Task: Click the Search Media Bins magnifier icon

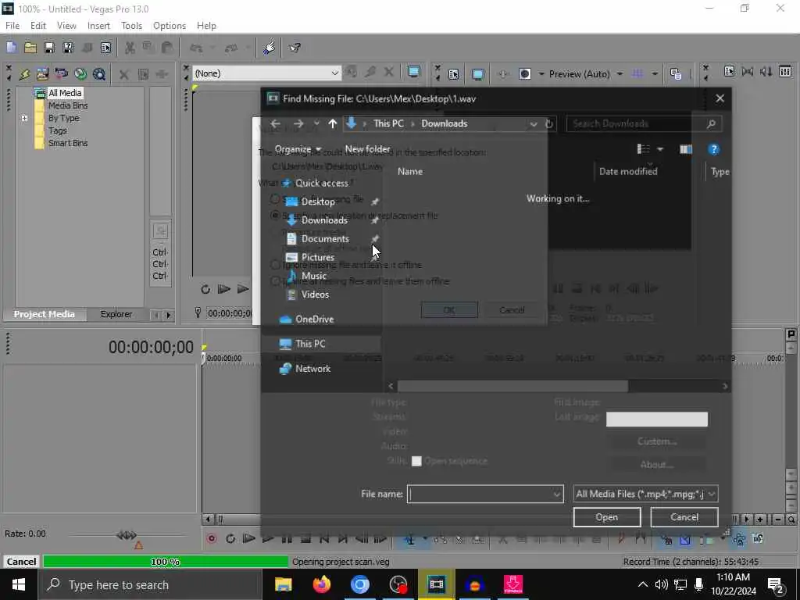Action: coord(99,74)
